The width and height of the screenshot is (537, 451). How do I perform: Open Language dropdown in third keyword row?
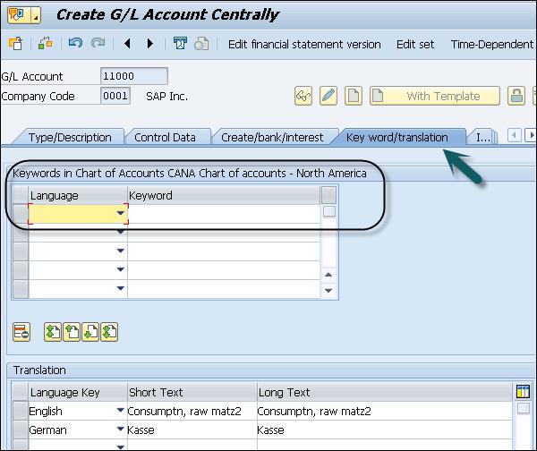click(120, 251)
